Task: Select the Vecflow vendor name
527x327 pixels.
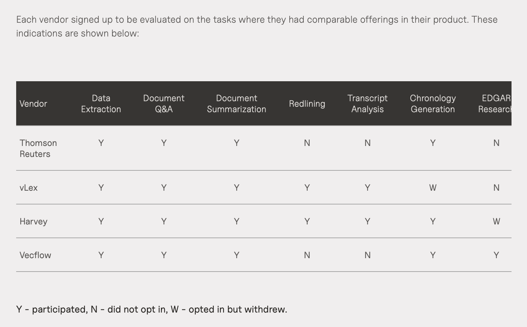Action: coord(35,255)
